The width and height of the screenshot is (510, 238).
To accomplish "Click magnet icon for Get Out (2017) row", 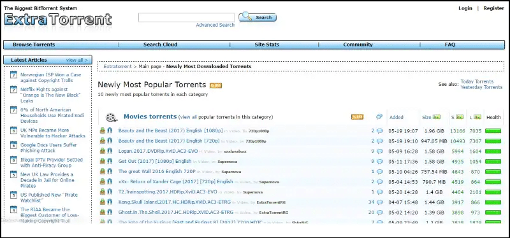I will [110, 162].
